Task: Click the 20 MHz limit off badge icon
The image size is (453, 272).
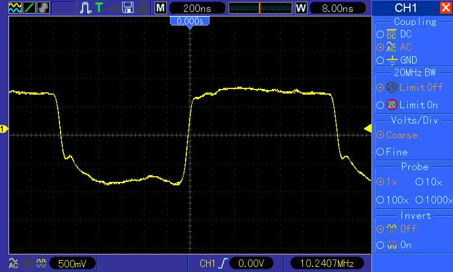Action: [x=392, y=87]
